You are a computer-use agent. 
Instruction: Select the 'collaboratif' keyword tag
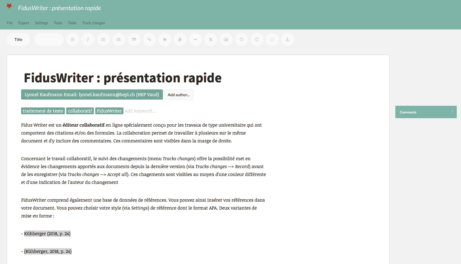80,111
